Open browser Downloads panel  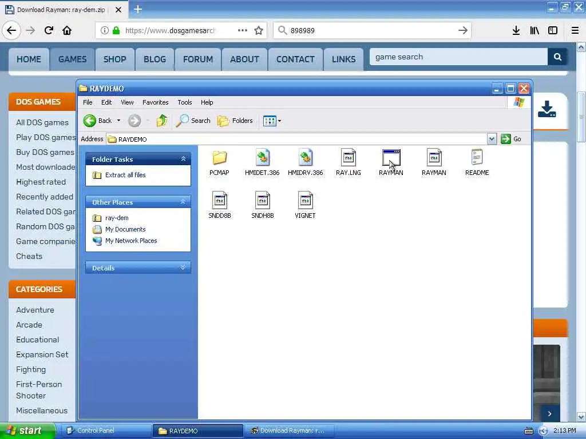click(516, 30)
